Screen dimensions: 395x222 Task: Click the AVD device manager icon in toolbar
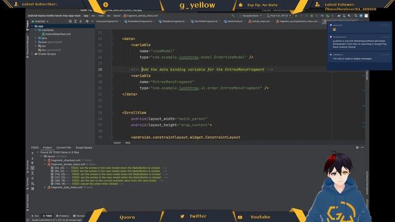(x=344, y=15)
